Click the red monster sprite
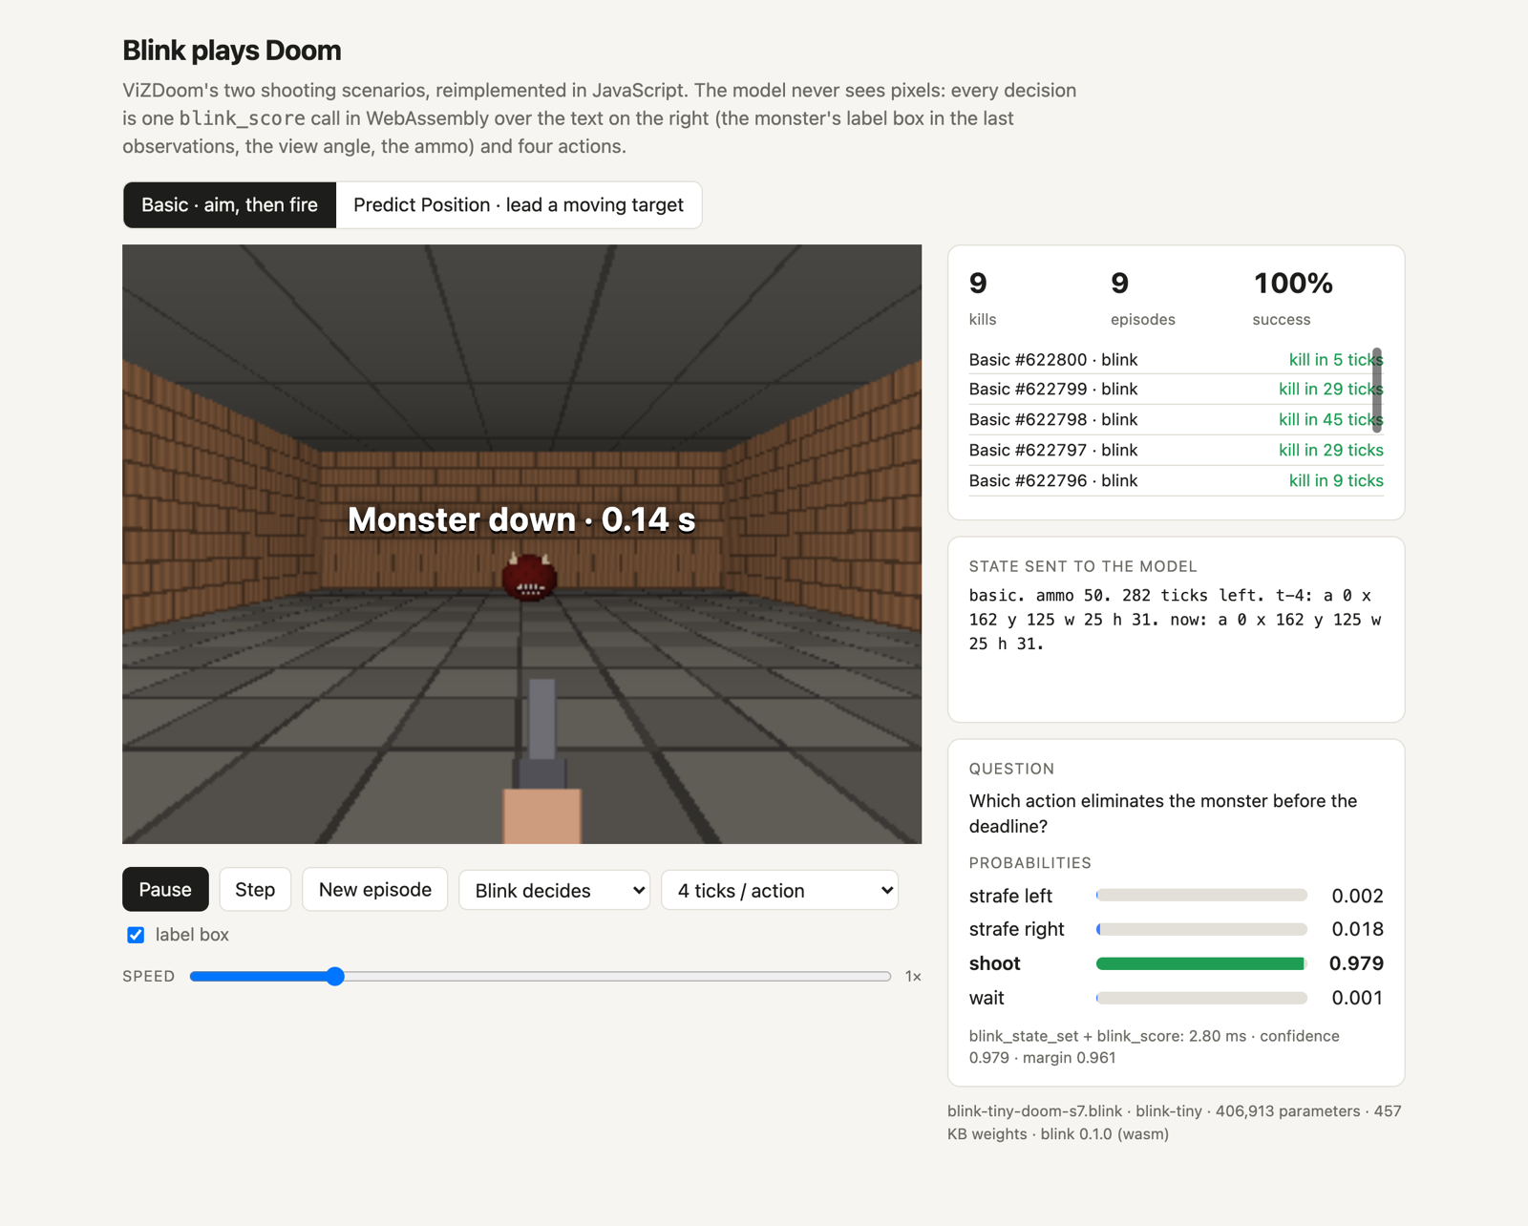 (529, 577)
